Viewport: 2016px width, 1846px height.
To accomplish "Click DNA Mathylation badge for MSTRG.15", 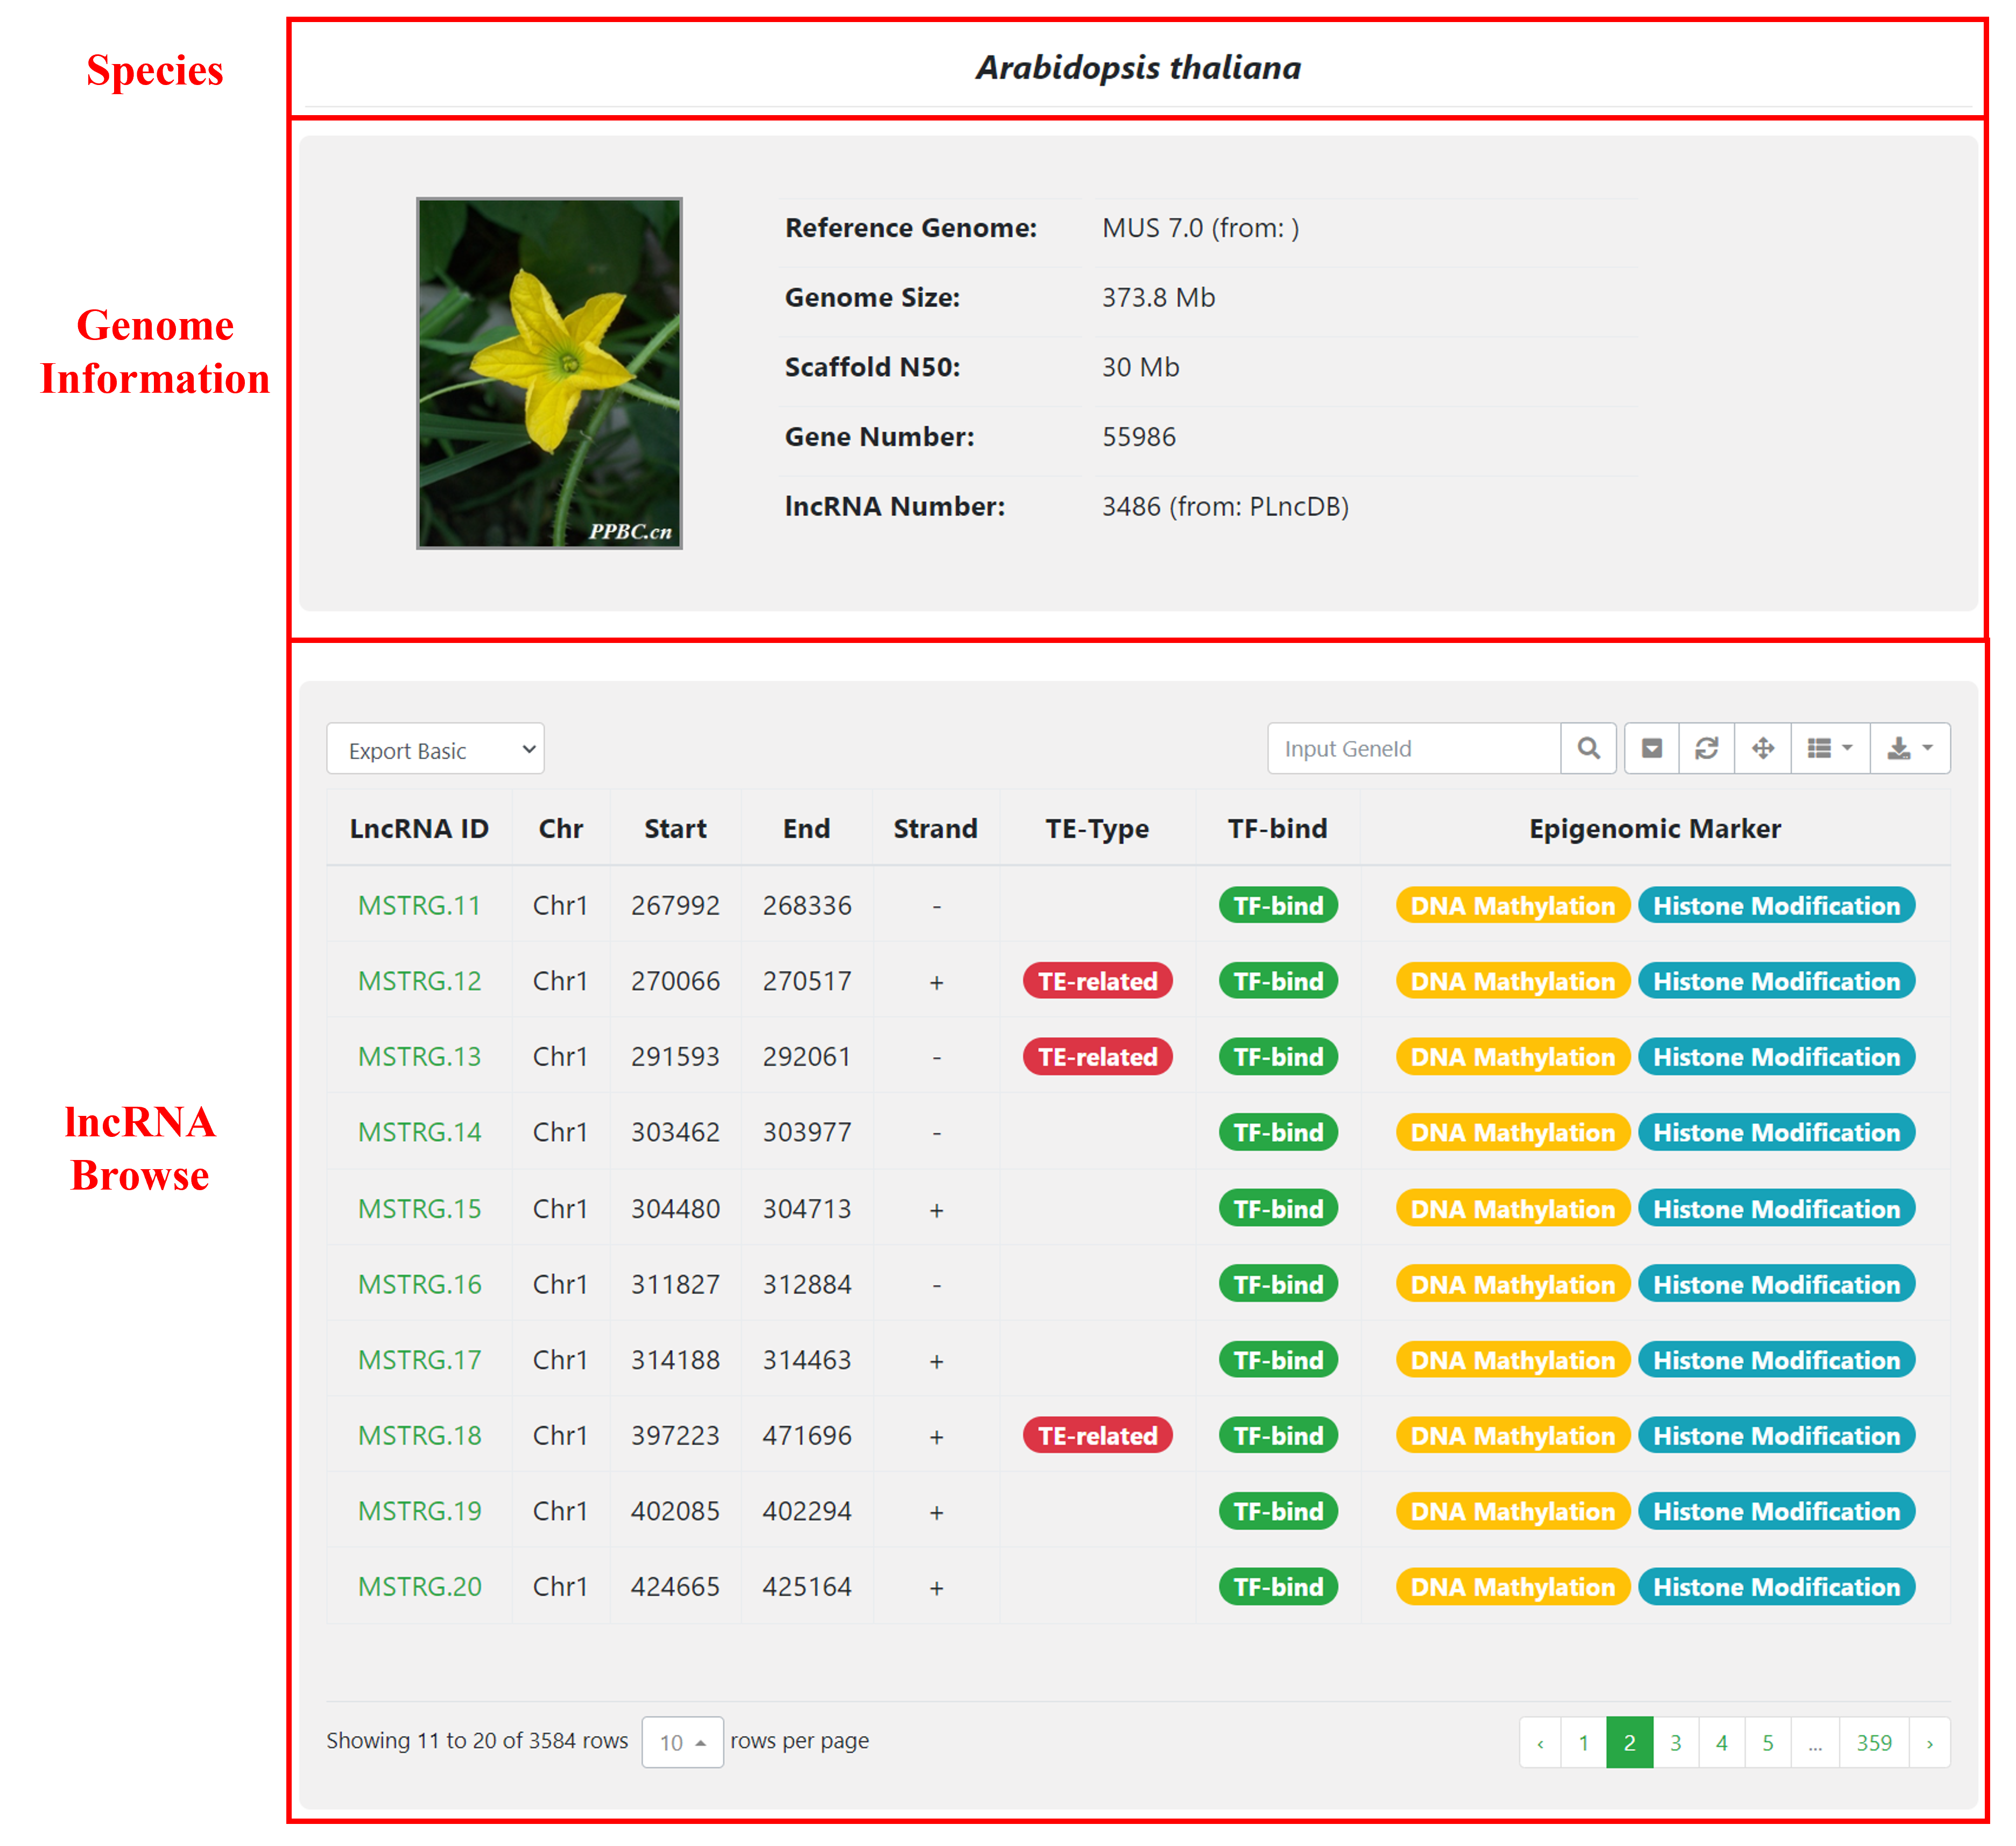I will pyautogui.click(x=1513, y=1209).
